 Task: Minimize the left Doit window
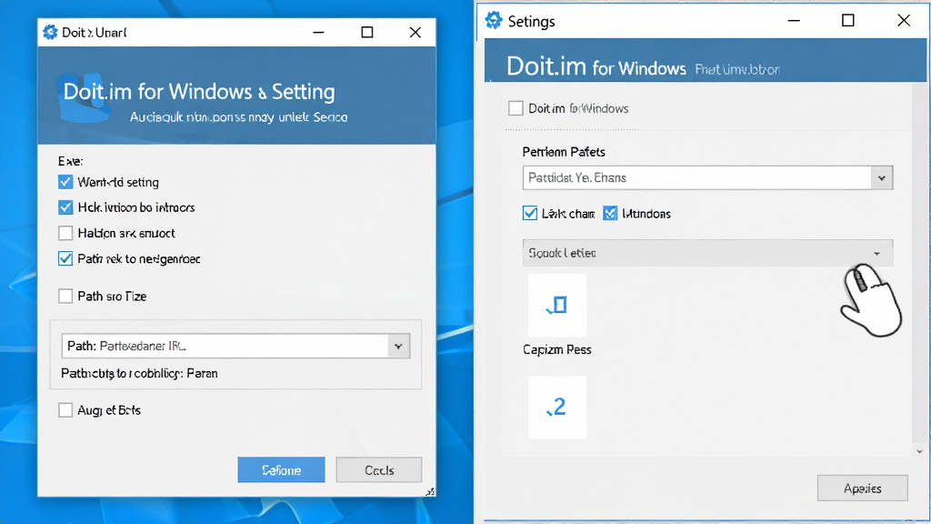click(x=319, y=32)
